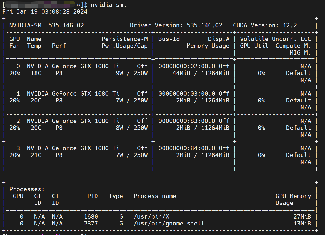Click bus ID '00000000:03:00.0'
Image resolution: width=325 pixels, height=235 pixels.
point(187,94)
